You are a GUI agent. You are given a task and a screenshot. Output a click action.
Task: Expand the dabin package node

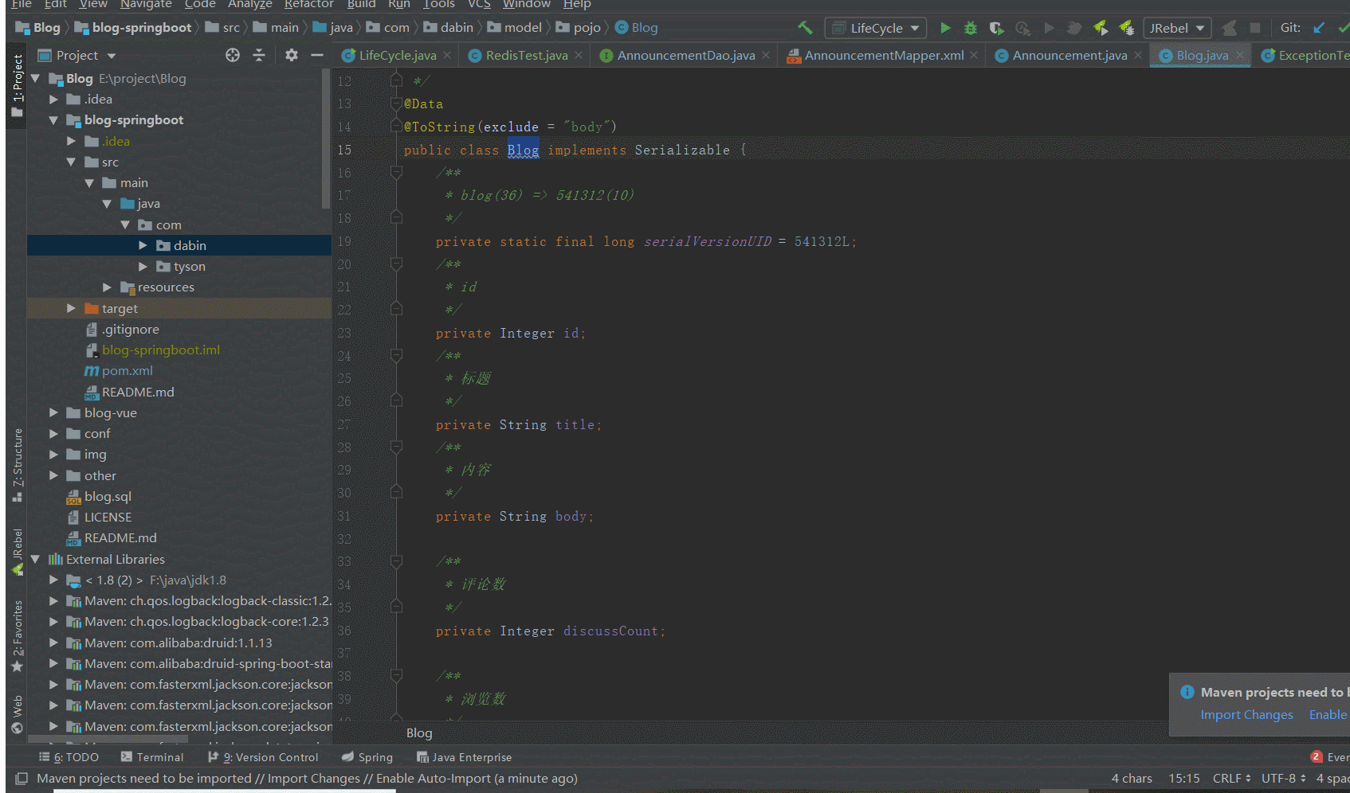143,245
